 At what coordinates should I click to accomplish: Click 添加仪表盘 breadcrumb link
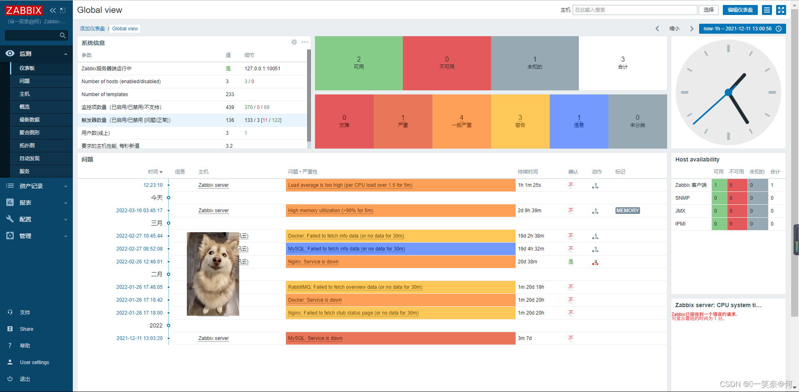point(92,29)
